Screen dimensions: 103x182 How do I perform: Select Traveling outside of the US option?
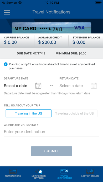[74, 113]
